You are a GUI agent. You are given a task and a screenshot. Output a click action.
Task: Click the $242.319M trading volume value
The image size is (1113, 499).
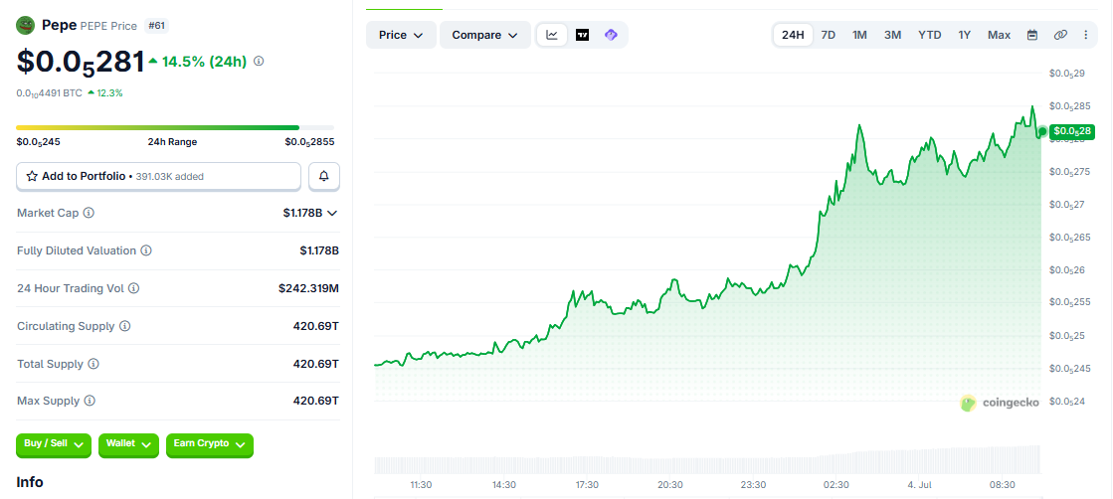pyautogui.click(x=308, y=288)
